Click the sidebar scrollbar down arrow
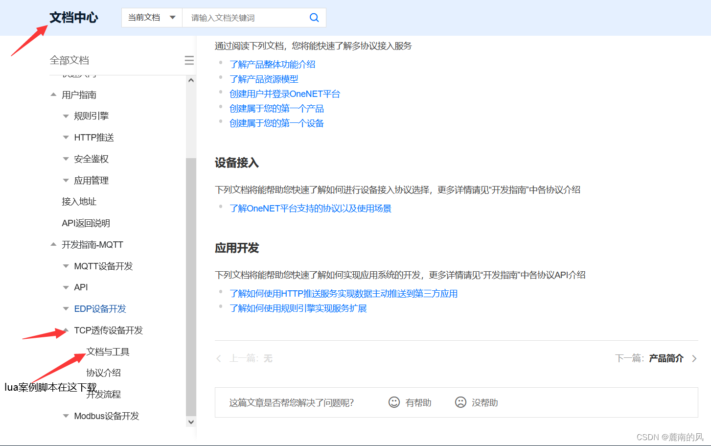Screen dimensions: 711x446 (x=191, y=422)
